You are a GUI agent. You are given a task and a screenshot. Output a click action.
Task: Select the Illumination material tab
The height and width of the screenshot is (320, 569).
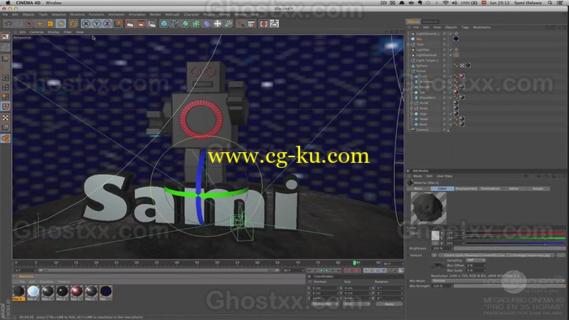click(490, 188)
